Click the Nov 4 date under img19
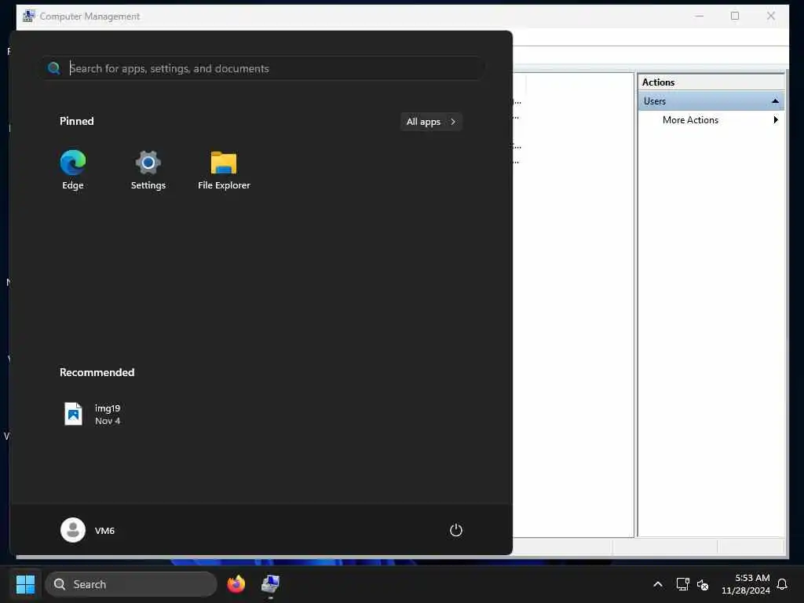The image size is (804, 603). [108, 421]
